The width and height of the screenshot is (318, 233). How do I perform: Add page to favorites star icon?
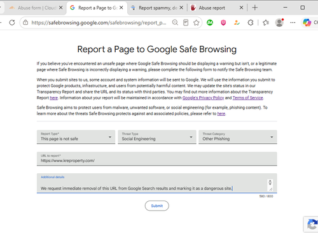(197, 22)
